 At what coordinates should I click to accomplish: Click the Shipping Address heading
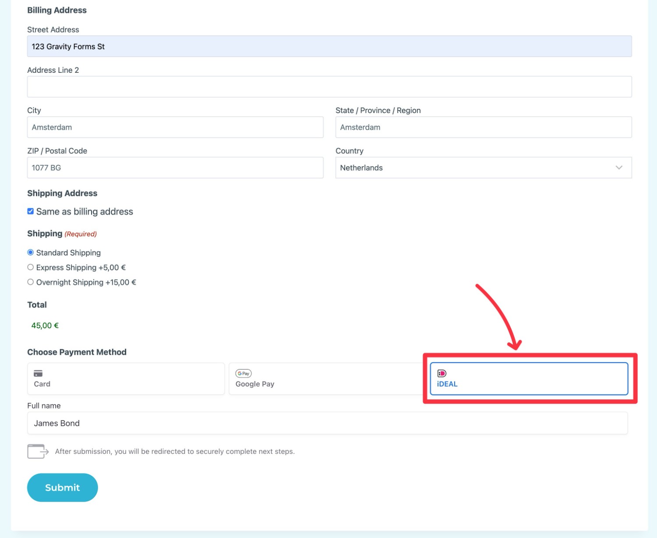tap(62, 193)
